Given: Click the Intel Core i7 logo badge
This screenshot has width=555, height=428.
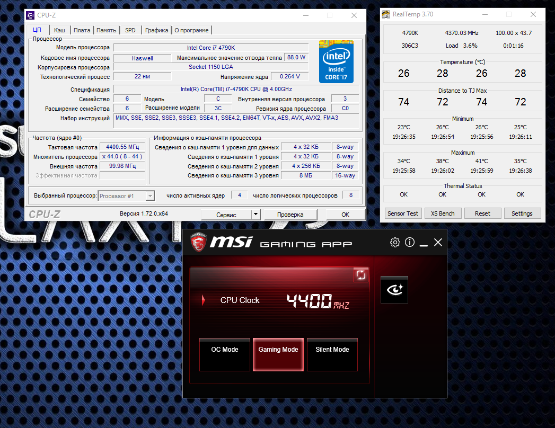Looking at the screenshot, I should tap(336, 61).
